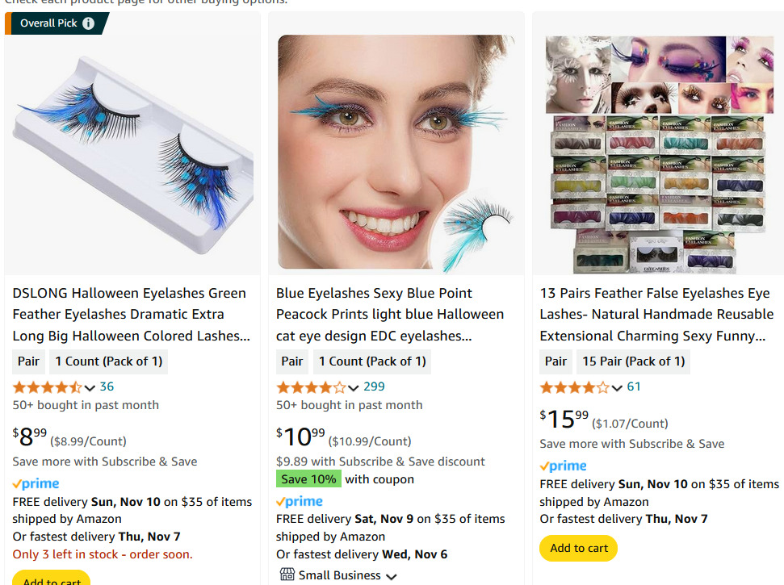Open the Small Business badge icon

point(287,575)
